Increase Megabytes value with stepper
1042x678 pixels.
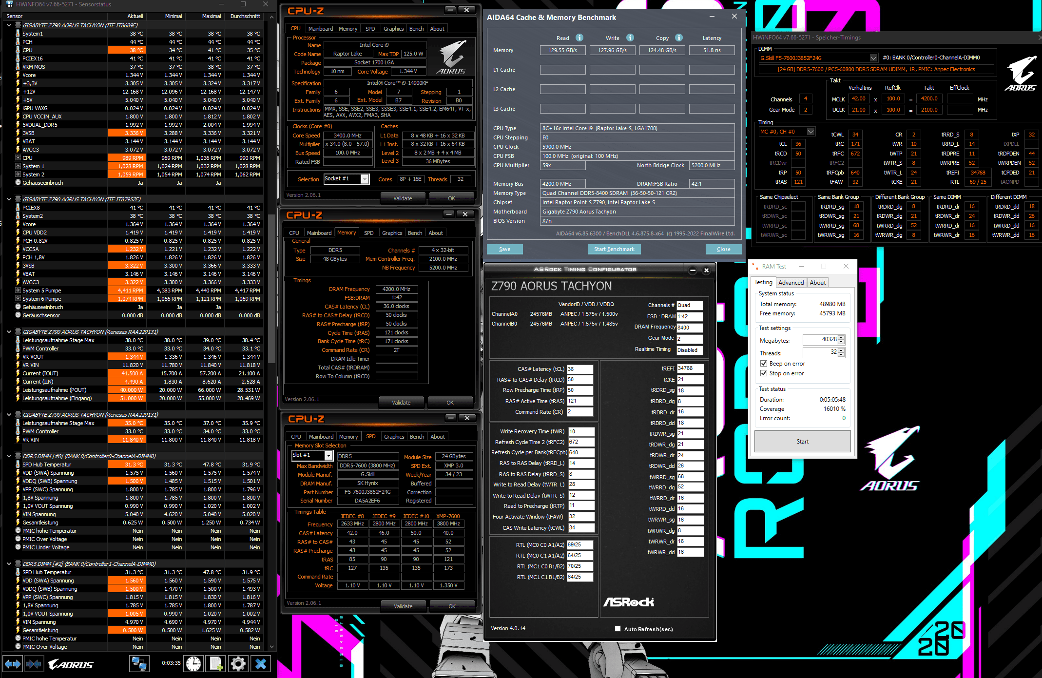tap(842, 338)
